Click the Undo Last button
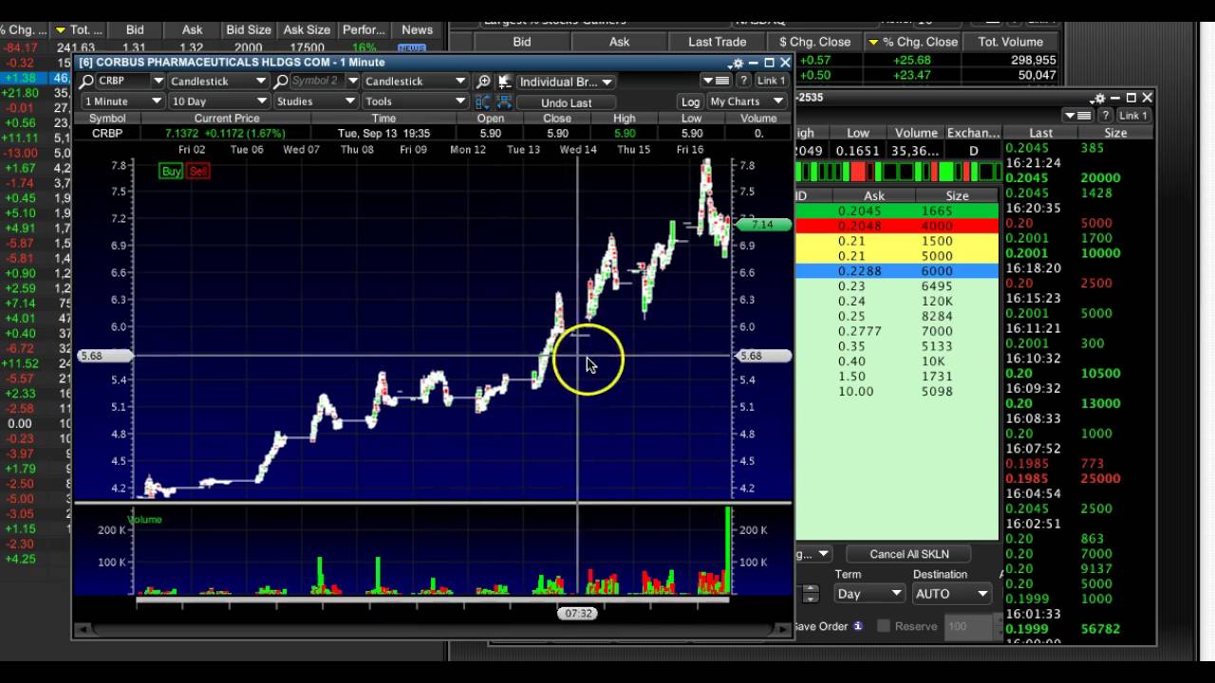 tap(567, 102)
